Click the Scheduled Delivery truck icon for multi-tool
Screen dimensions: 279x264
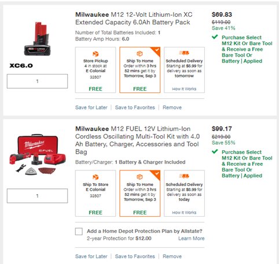184,176
